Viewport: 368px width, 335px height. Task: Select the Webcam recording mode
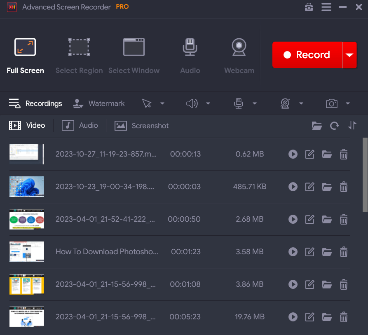(239, 56)
